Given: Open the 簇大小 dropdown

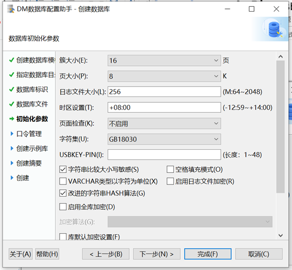Looking at the screenshot, I should pos(164,61).
